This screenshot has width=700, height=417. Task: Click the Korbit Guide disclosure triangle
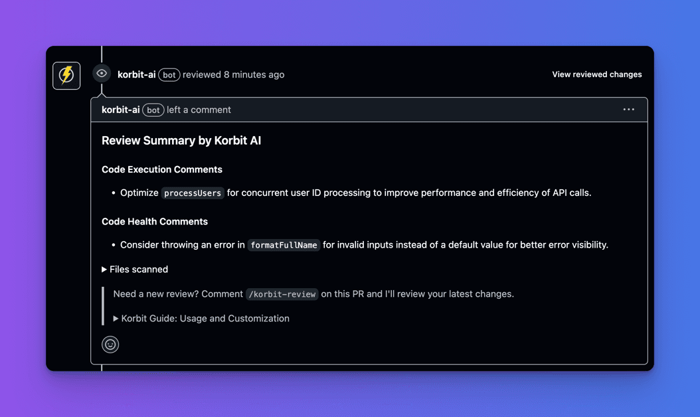tap(116, 318)
